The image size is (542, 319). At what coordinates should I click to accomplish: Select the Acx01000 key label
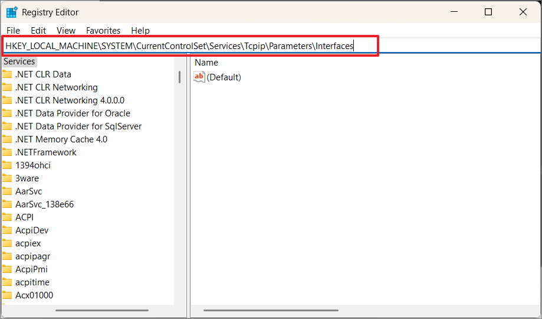pyautogui.click(x=34, y=295)
